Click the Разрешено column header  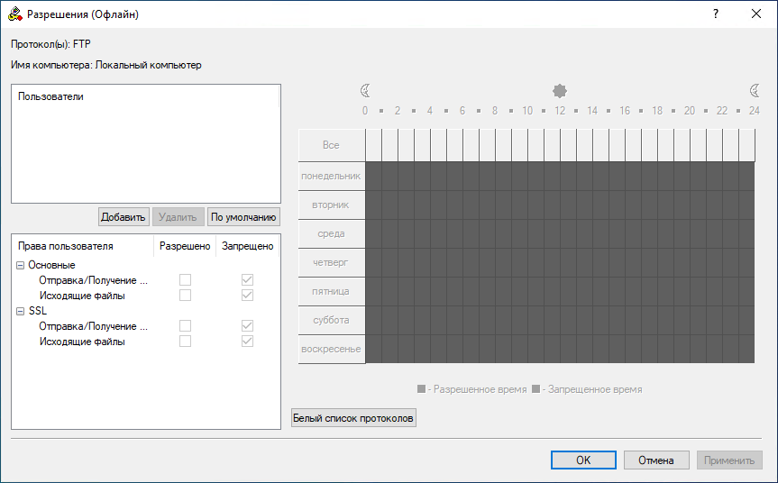[185, 246]
